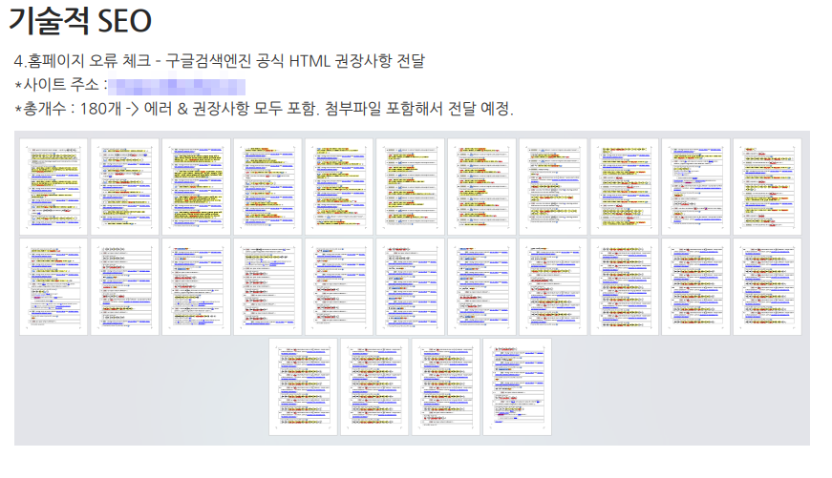This screenshot has height=478, width=832.
Task: Open third page thumbnail in top row
Action: pyautogui.click(x=196, y=187)
